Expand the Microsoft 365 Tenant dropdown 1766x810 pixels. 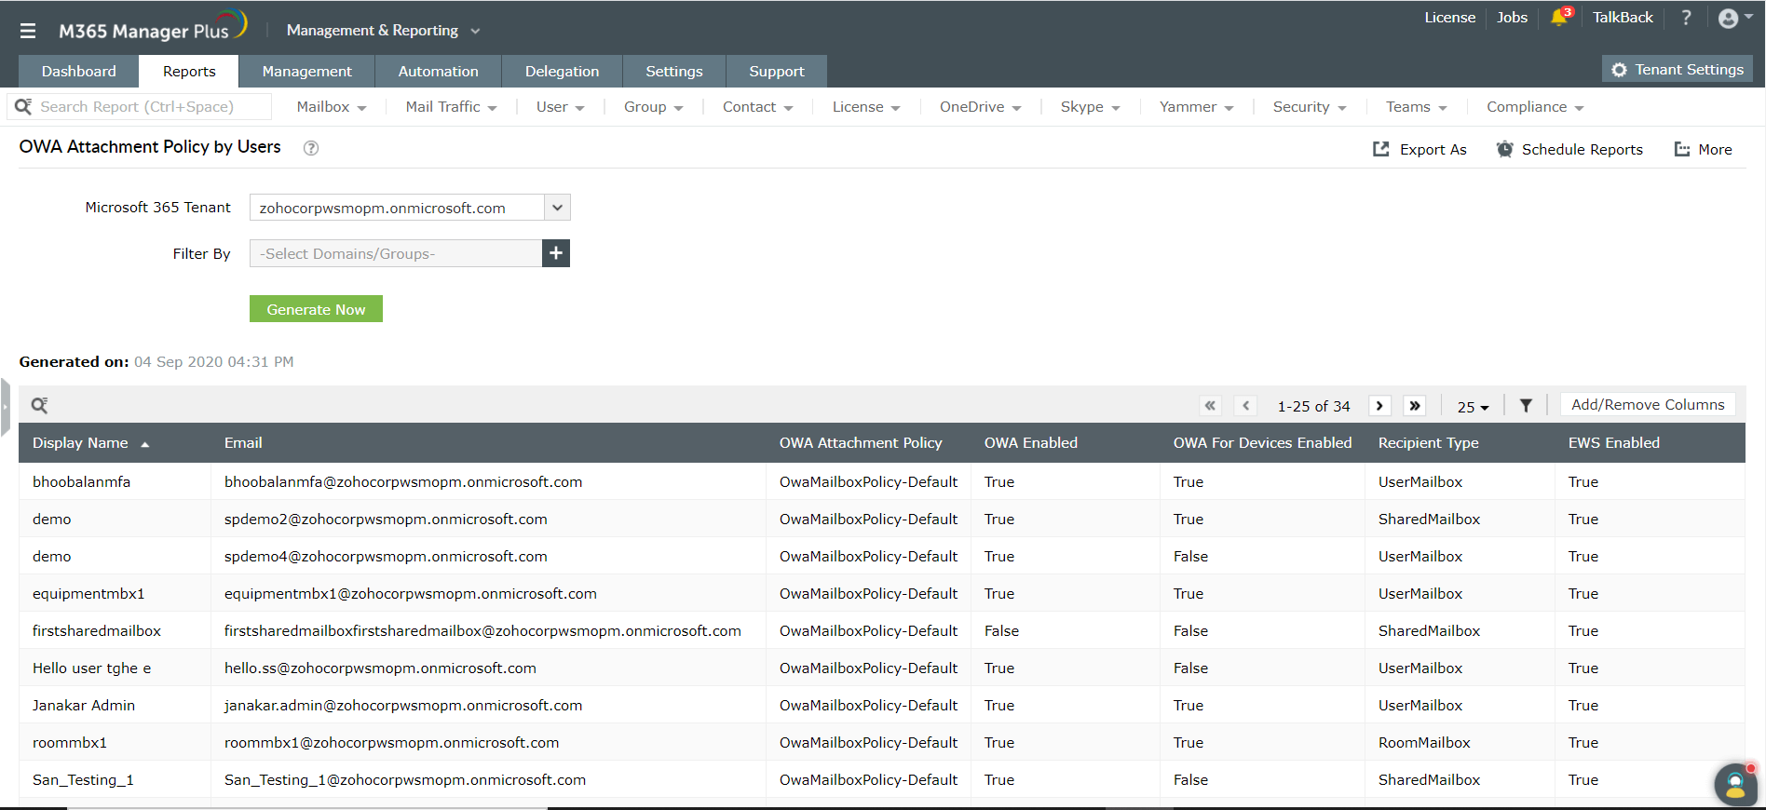(x=557, y=208)
